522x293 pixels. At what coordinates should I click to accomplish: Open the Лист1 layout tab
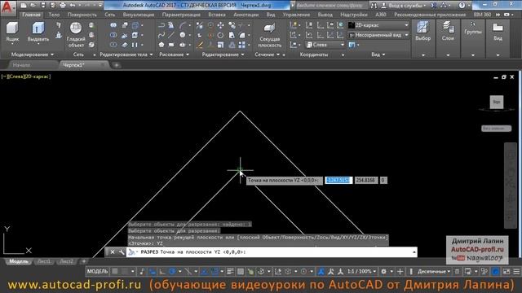click(x=43, y=262)
